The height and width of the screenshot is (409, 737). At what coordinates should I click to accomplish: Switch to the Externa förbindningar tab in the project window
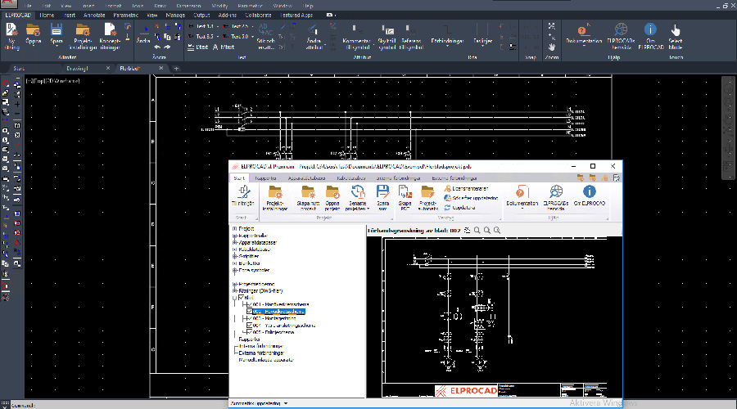[454, 178]
